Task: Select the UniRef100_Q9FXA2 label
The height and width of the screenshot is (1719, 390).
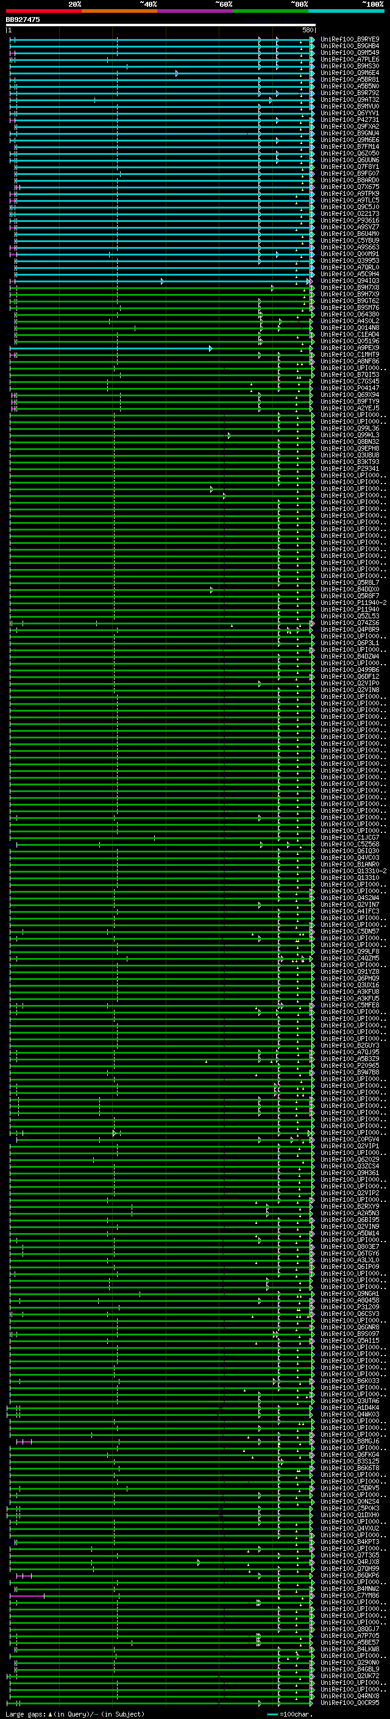Action: (350, 126)
